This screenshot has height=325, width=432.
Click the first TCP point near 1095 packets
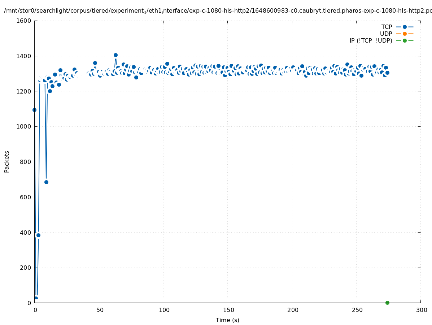(x=34, y=110)
